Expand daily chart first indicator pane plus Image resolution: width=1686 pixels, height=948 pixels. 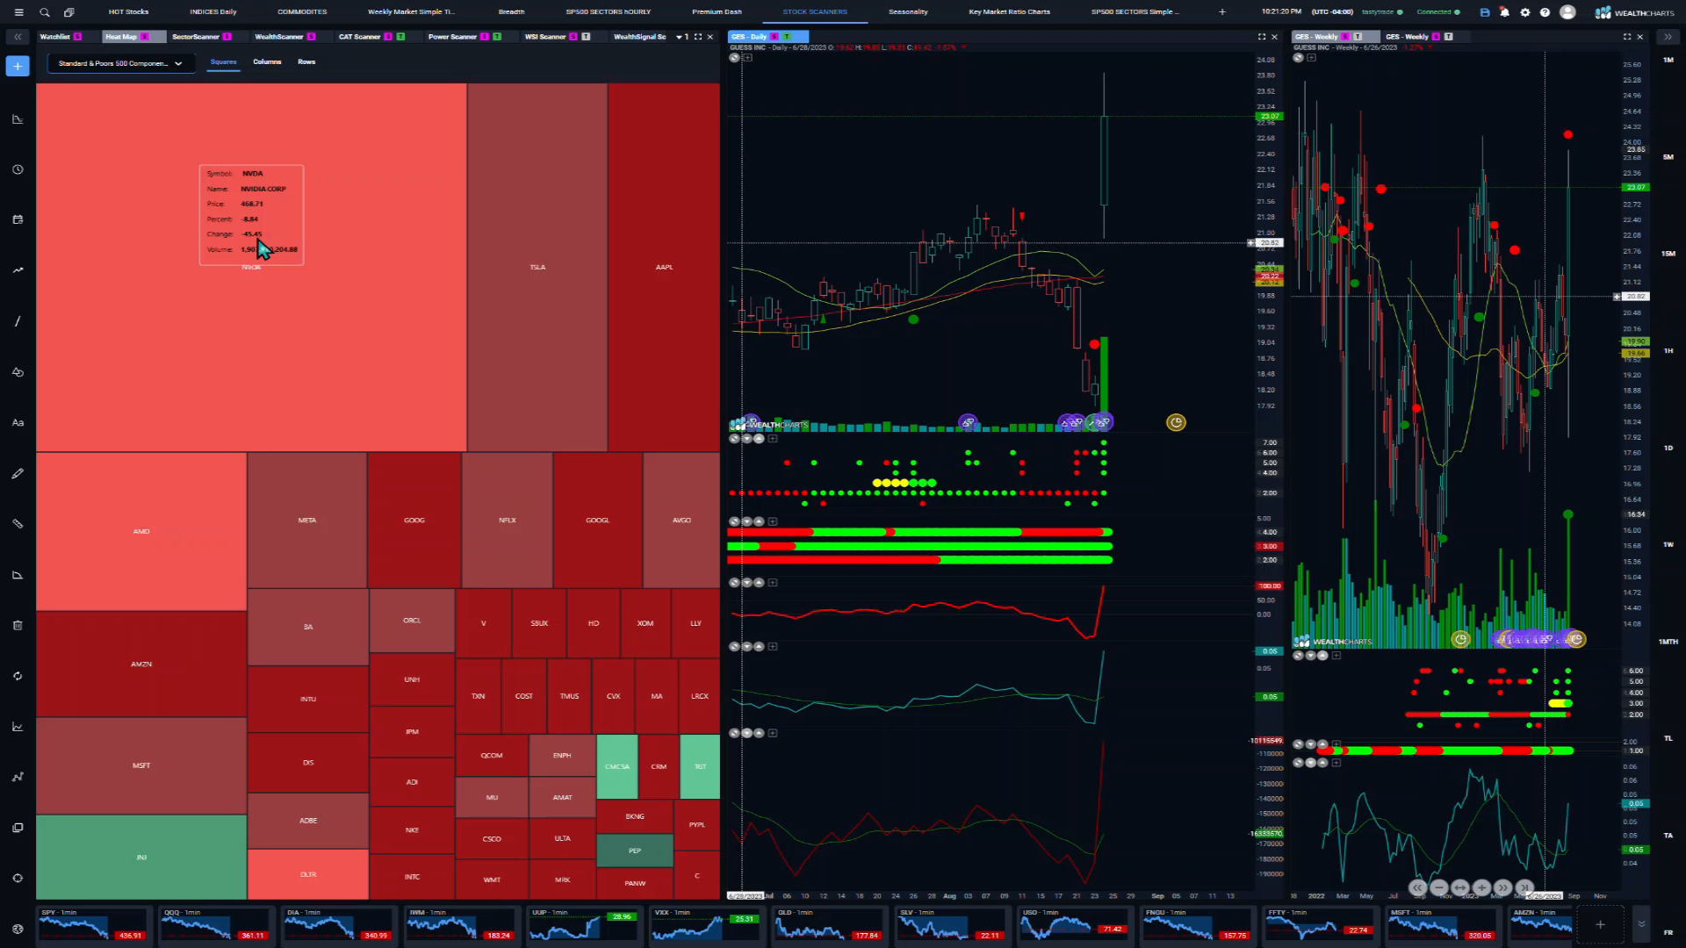(773, 438)
